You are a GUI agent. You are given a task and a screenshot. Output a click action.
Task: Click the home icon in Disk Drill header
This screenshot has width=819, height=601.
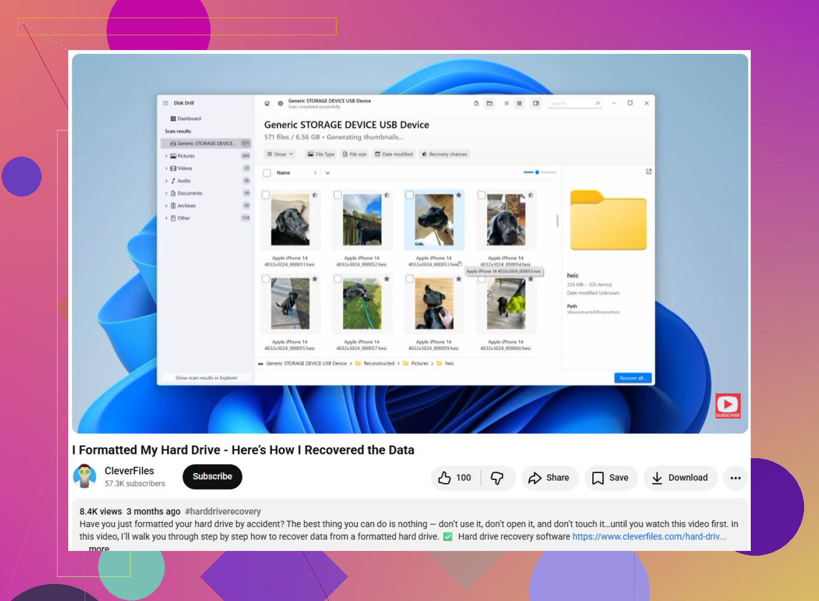[267, 103]
